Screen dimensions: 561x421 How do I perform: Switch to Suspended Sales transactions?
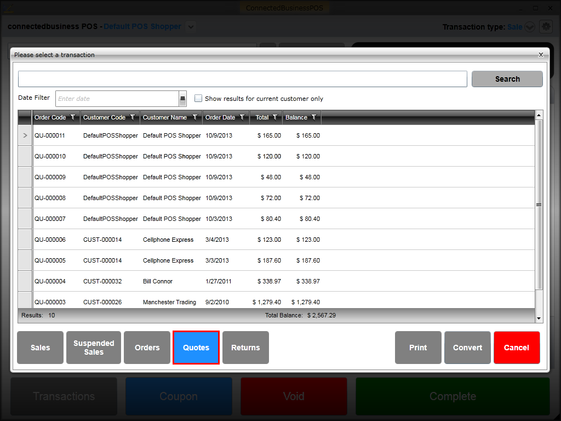(x=94, y=348)
